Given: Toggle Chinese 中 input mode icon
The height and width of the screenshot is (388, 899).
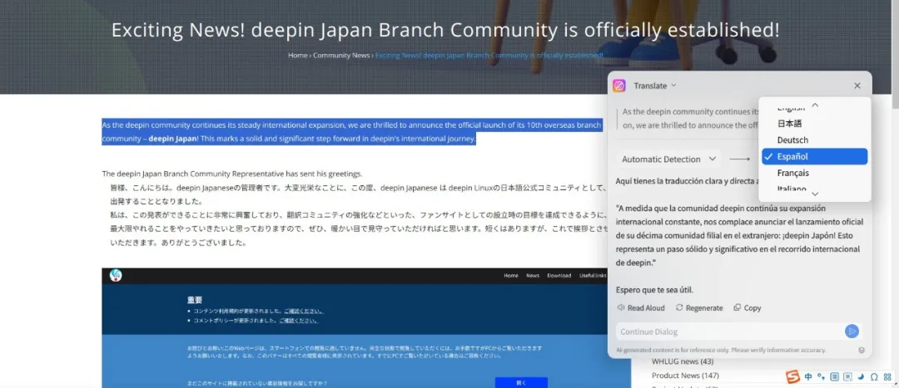Looking at the screenshot, I should (808, 376).
